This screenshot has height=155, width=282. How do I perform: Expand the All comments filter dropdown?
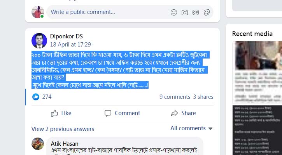coord(191,128)
